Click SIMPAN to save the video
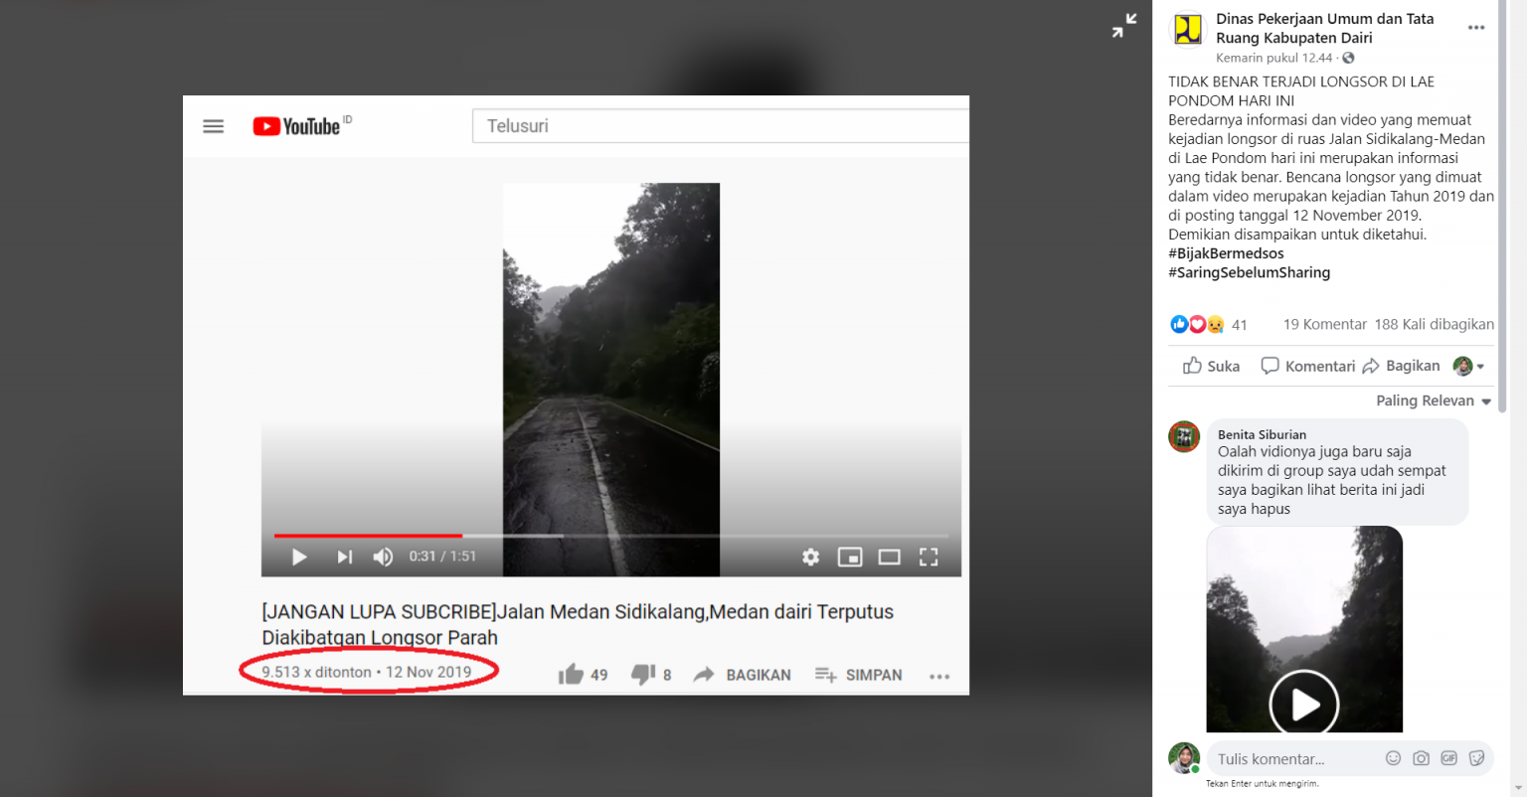The image size is (1527, 797). [x=858, y=675]
